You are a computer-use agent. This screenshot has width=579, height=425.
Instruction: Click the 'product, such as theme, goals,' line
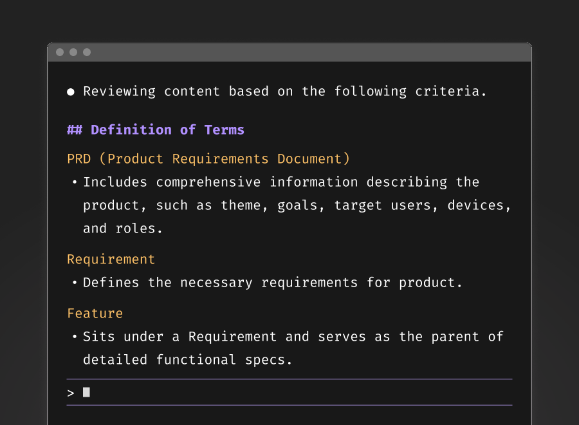coord(297,205)
